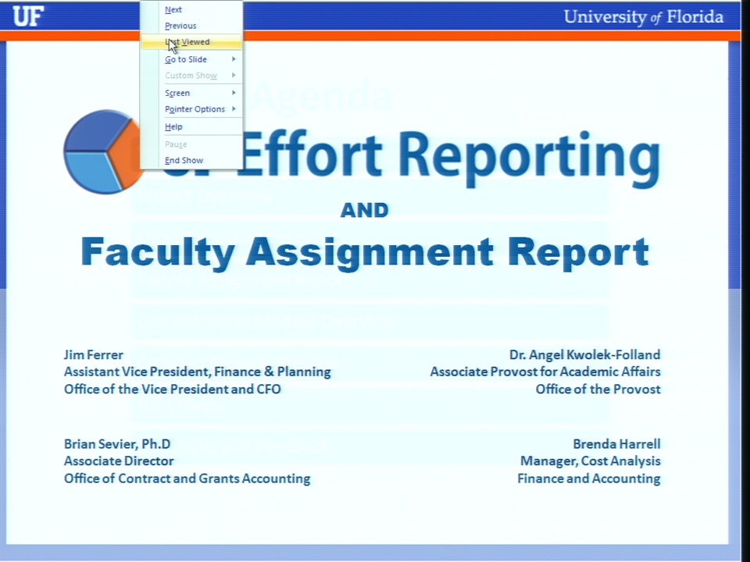Open the Screen submenu
This screenshot has width=750, height=562.
tap(191, 93)
